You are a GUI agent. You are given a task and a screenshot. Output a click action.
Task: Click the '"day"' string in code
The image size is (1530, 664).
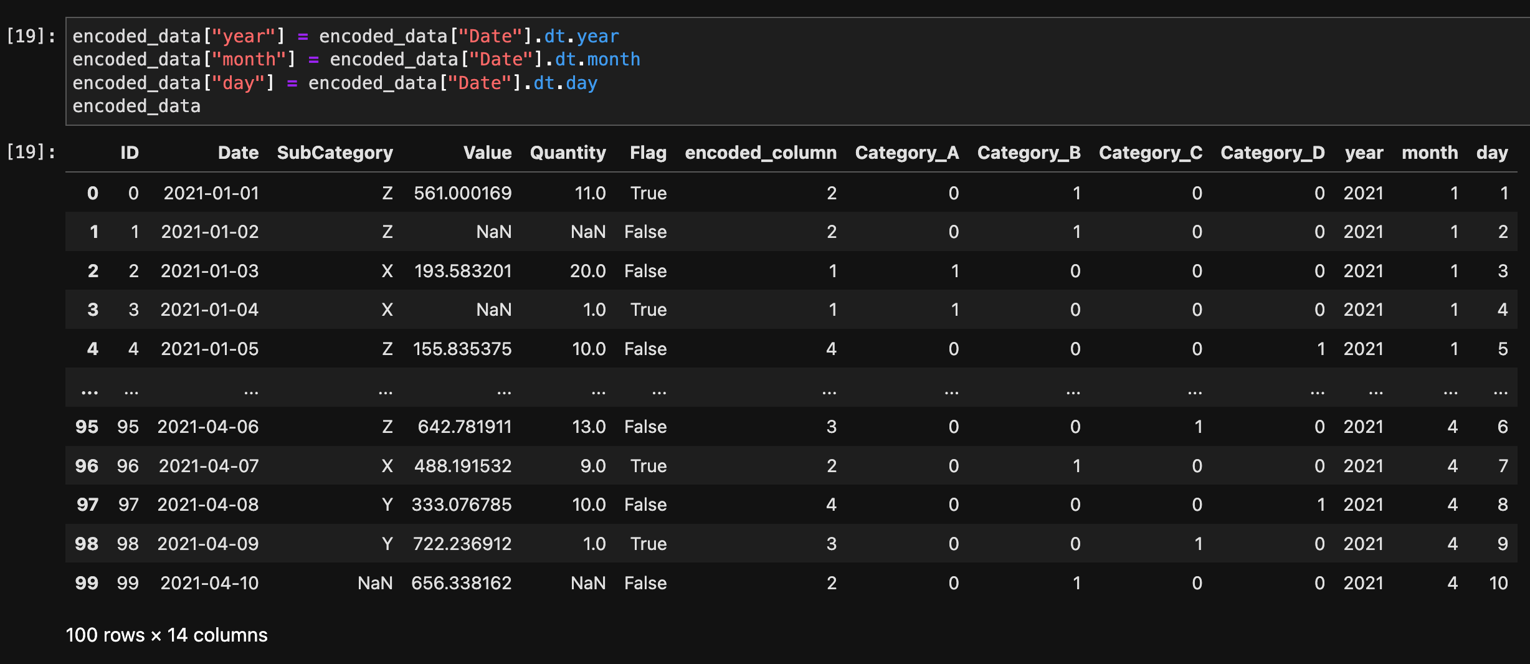[239, 83]
